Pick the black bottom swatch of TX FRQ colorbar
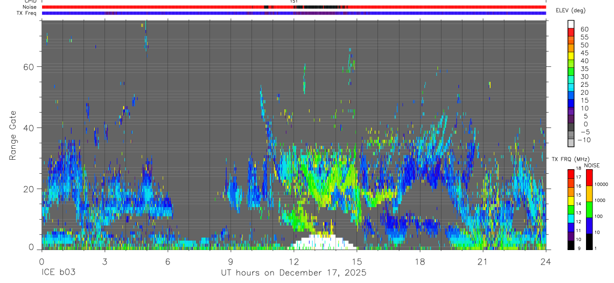 pyautogui.click(x=570, y=245)
